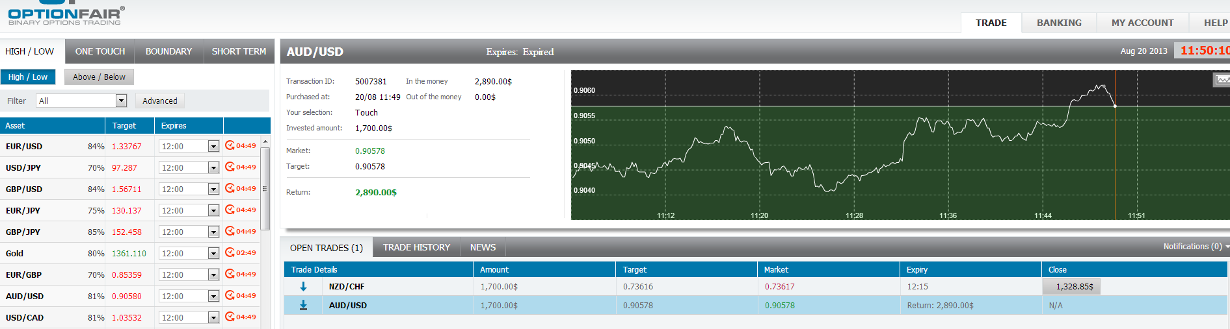Click the Advanced filter button
Screen dimensions: 1230x329
[160, 101]
